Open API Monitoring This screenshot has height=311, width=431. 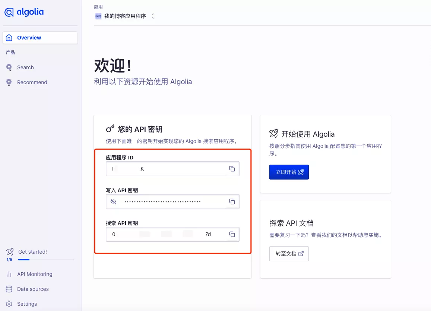tap(35, 274)
